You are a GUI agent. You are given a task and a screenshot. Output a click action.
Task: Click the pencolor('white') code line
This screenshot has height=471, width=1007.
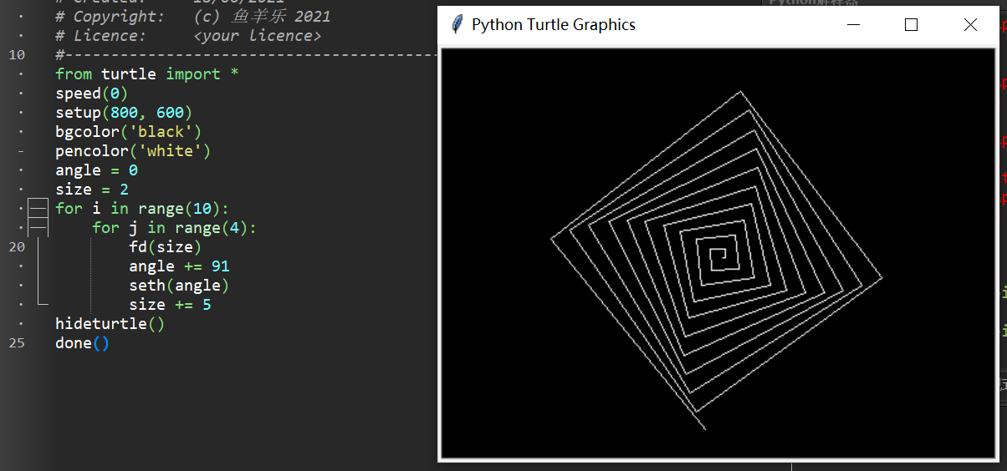pos(132,151)
